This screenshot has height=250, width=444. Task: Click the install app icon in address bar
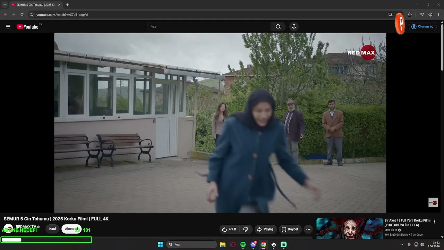[390, 15]
